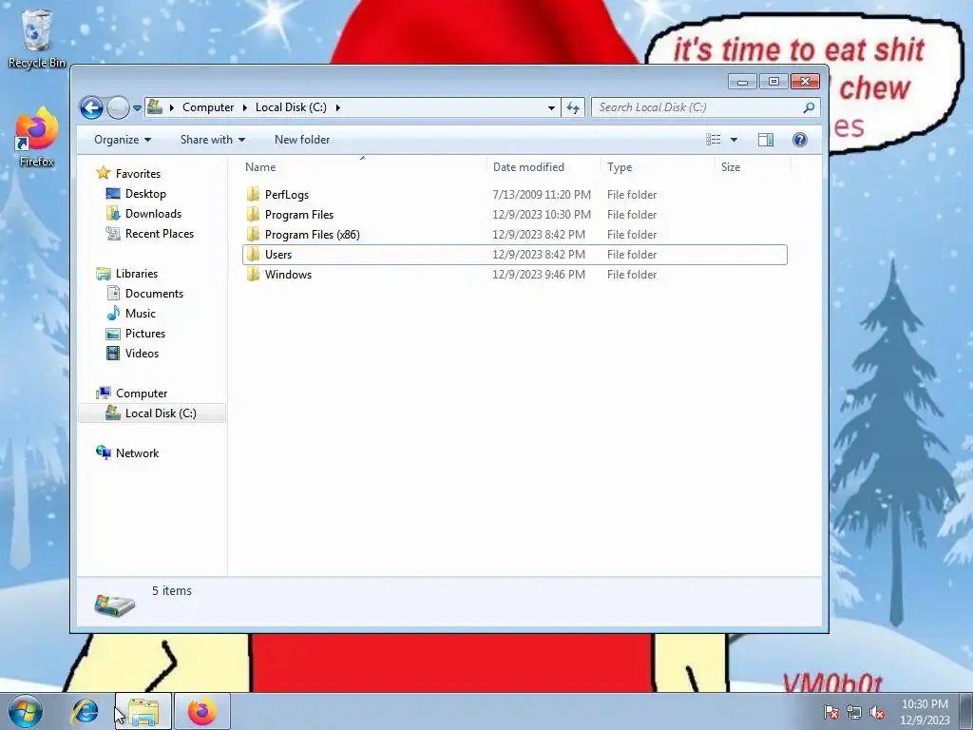
Task: Open the Help question mark icon
Action: (800, 140)
